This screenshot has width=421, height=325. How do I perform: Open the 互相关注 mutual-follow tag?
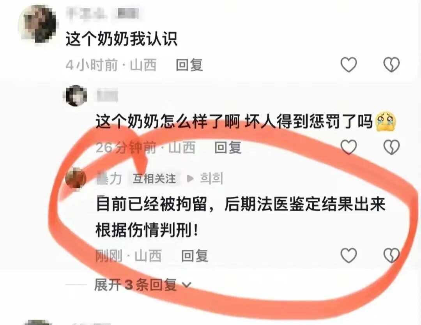[154, 178]
